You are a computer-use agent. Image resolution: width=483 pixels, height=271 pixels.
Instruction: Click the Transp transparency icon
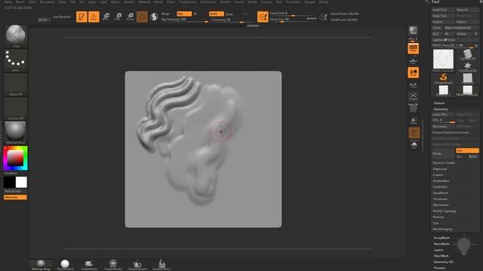(x=414, y=120)
